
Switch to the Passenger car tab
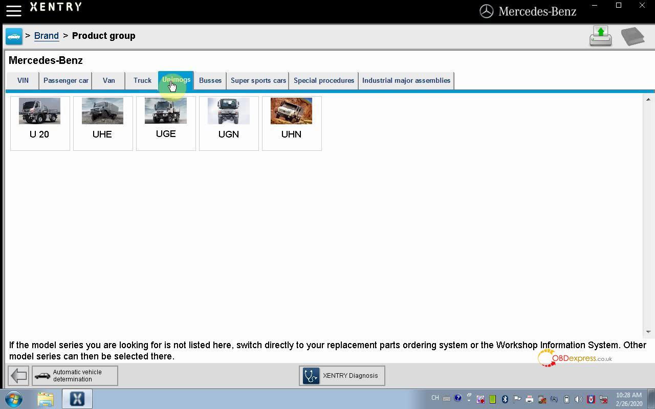[66, 80]
